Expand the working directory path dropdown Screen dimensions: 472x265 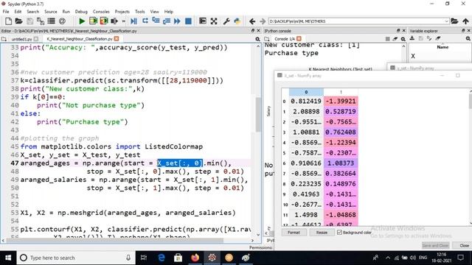[x=447, y=21]
